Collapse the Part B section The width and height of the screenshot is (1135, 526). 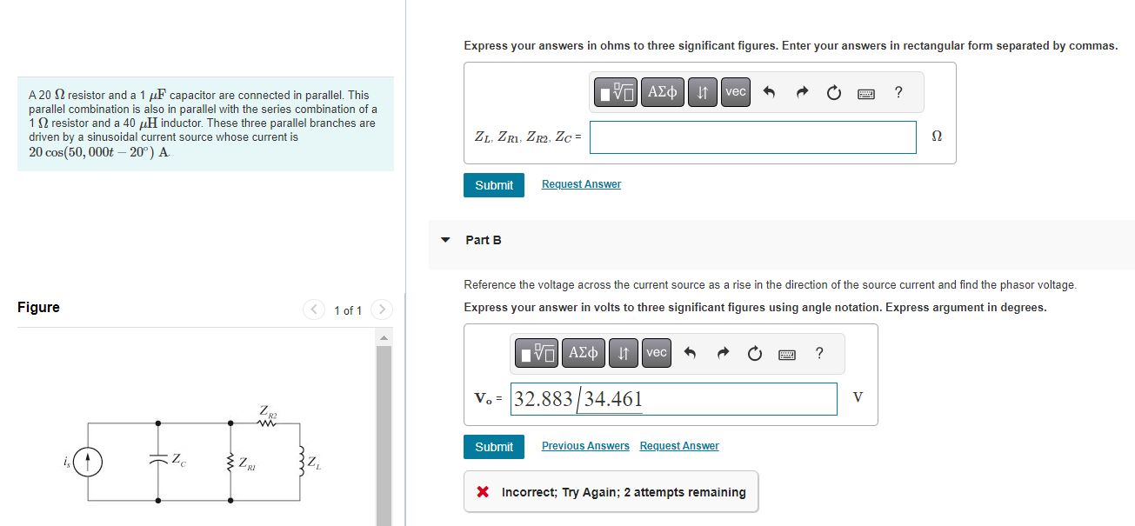tap(444, 240)
